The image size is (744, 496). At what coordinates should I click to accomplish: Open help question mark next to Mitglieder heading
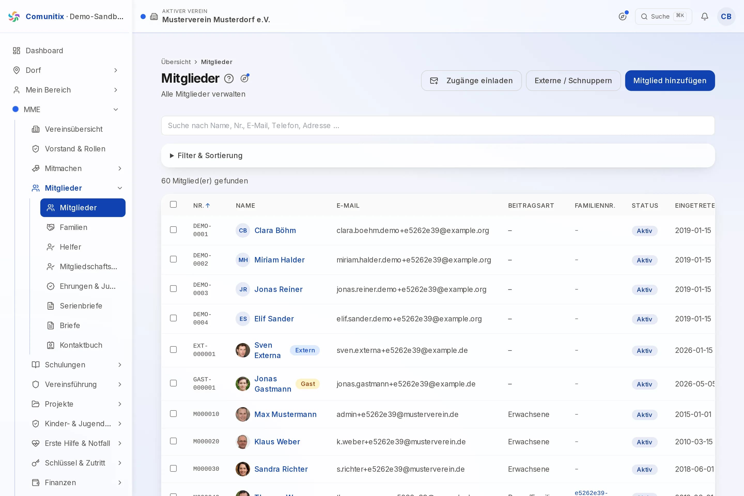229,79
